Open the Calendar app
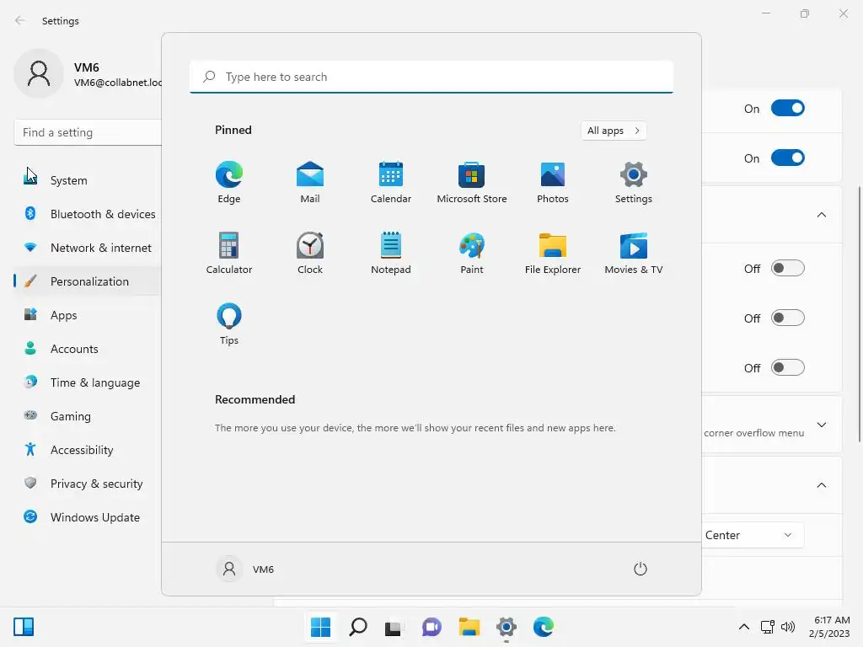863x647 pixels. tap(391, 182)
